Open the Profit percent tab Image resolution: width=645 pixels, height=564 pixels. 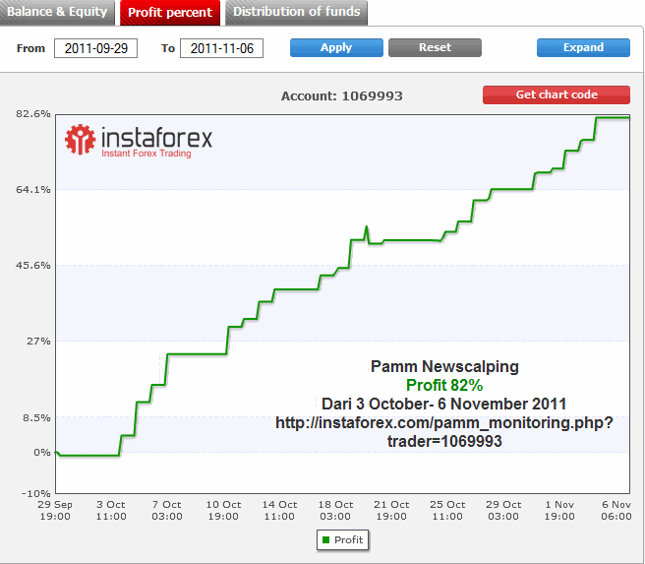(x=170, y=13)
